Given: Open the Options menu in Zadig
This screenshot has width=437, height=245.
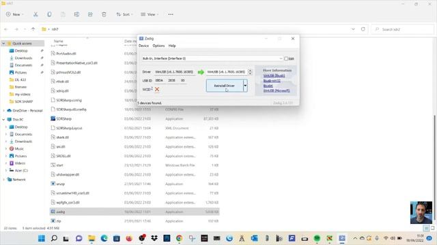Looking at the screenshot, I should click(x=158, y=46).
